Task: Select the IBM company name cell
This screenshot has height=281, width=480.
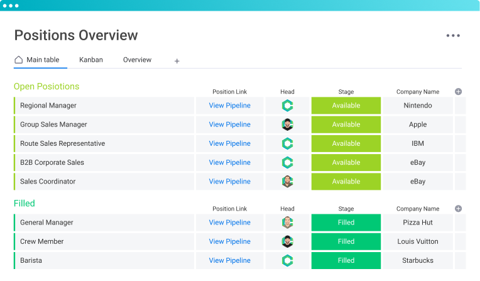Action: [418, 143]
